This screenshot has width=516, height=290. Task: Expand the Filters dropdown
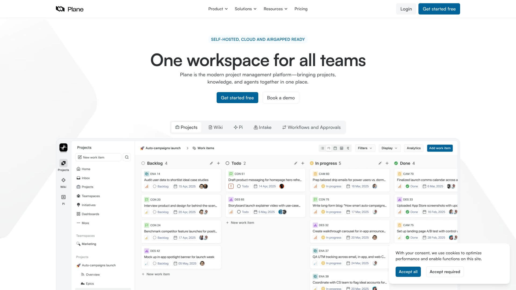pos(365,148)
